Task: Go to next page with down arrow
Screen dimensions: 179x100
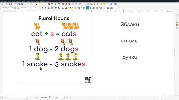Action: pyautogui.click(x=70, y=97)
